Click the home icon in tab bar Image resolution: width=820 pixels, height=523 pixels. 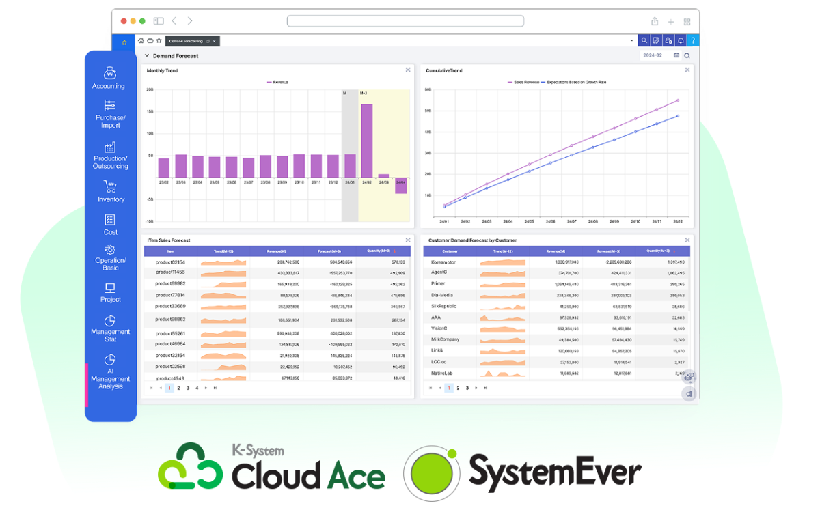[140, 41]
